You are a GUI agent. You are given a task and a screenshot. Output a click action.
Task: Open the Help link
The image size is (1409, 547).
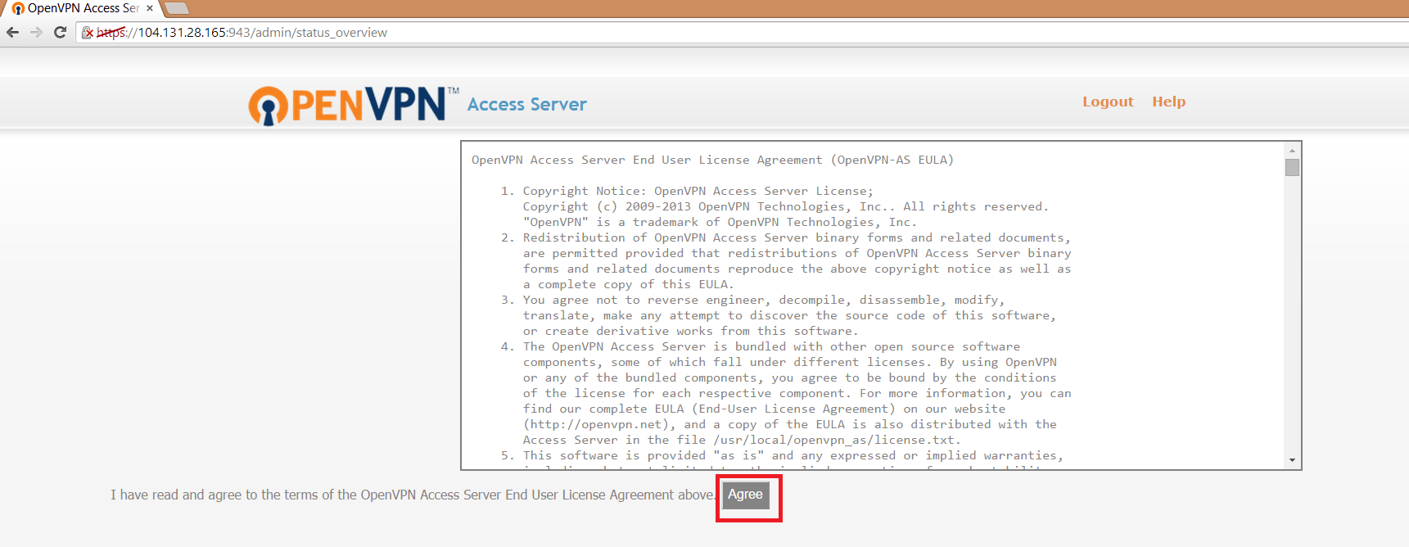coord(1168,102)
